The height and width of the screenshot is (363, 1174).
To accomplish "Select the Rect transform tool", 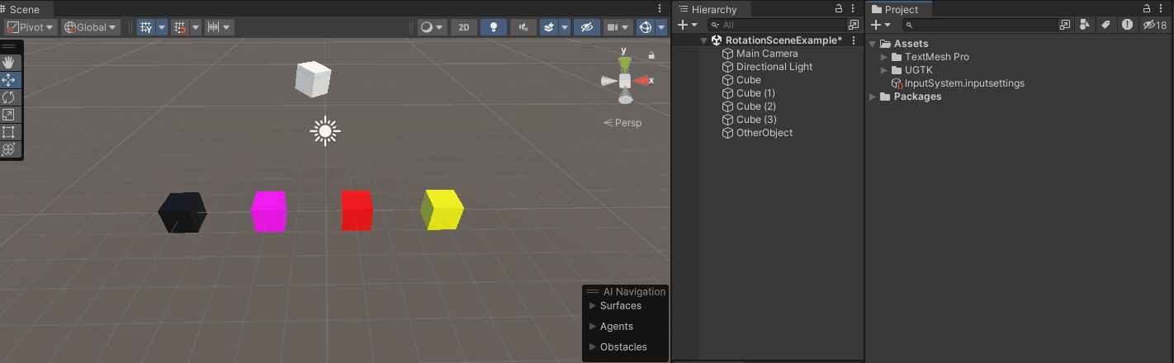I will click(x=9, y=132).
